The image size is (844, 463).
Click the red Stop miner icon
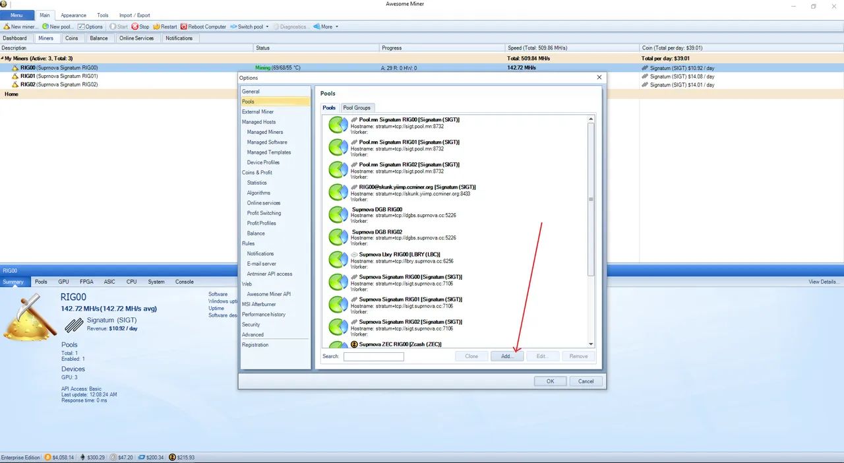click(x=135, y=26)
